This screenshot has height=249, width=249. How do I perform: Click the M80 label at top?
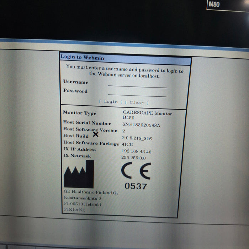click(x=214, y=4)
